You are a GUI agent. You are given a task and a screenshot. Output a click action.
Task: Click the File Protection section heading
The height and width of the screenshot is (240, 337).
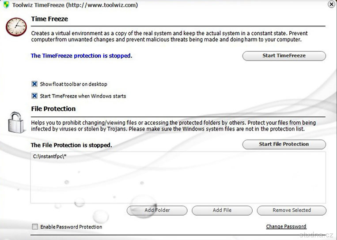[x=53, y=109]
